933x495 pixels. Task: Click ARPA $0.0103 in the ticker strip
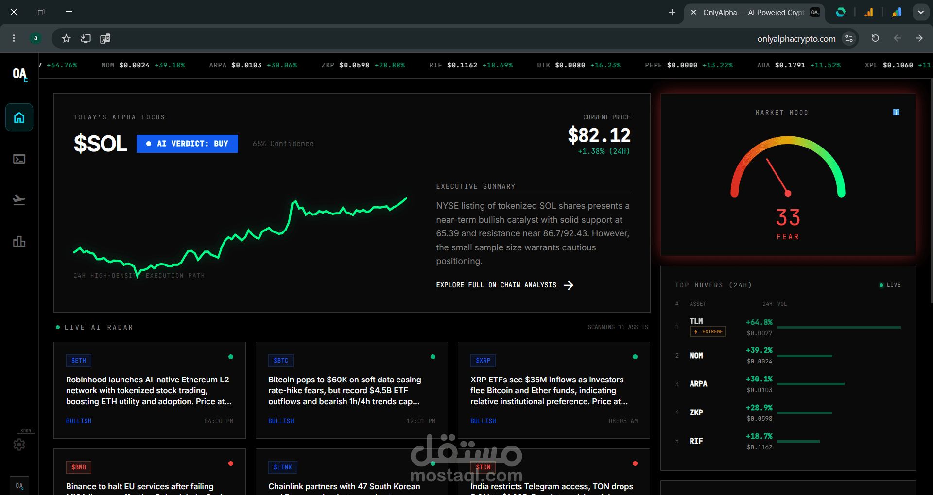point(253,65)
